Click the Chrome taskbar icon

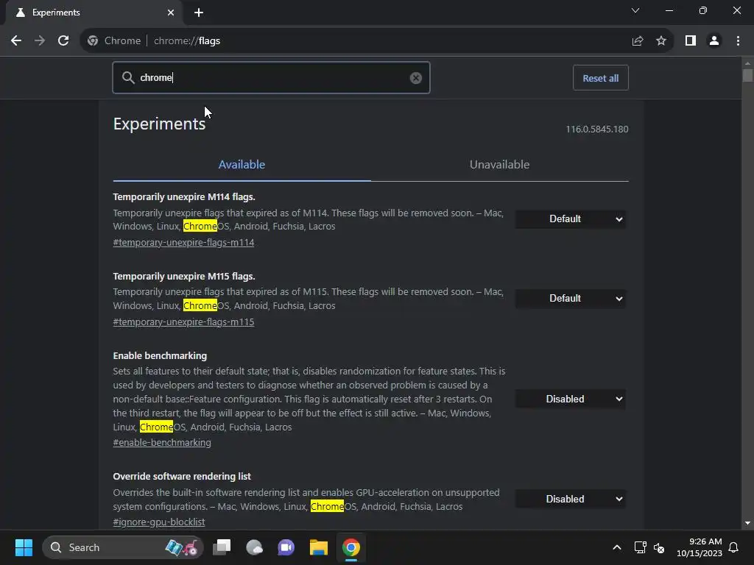coord(351,547)
